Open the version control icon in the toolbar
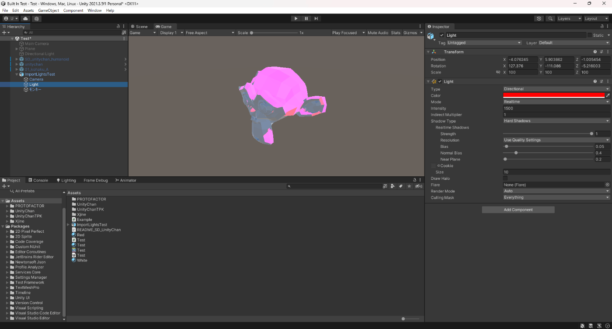The image size is (612, 329). pyautogui.click(x=37, y=18)
